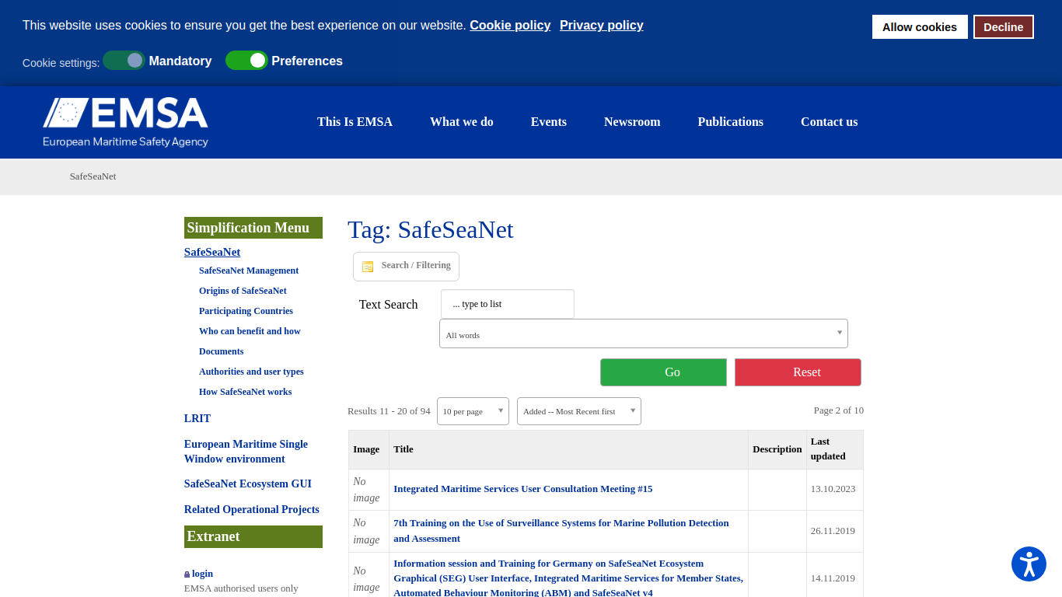The width and height of the screenshot is (1062, 597).
Task: Toggle the Preferences cookie switch
Action: (246, 61)
